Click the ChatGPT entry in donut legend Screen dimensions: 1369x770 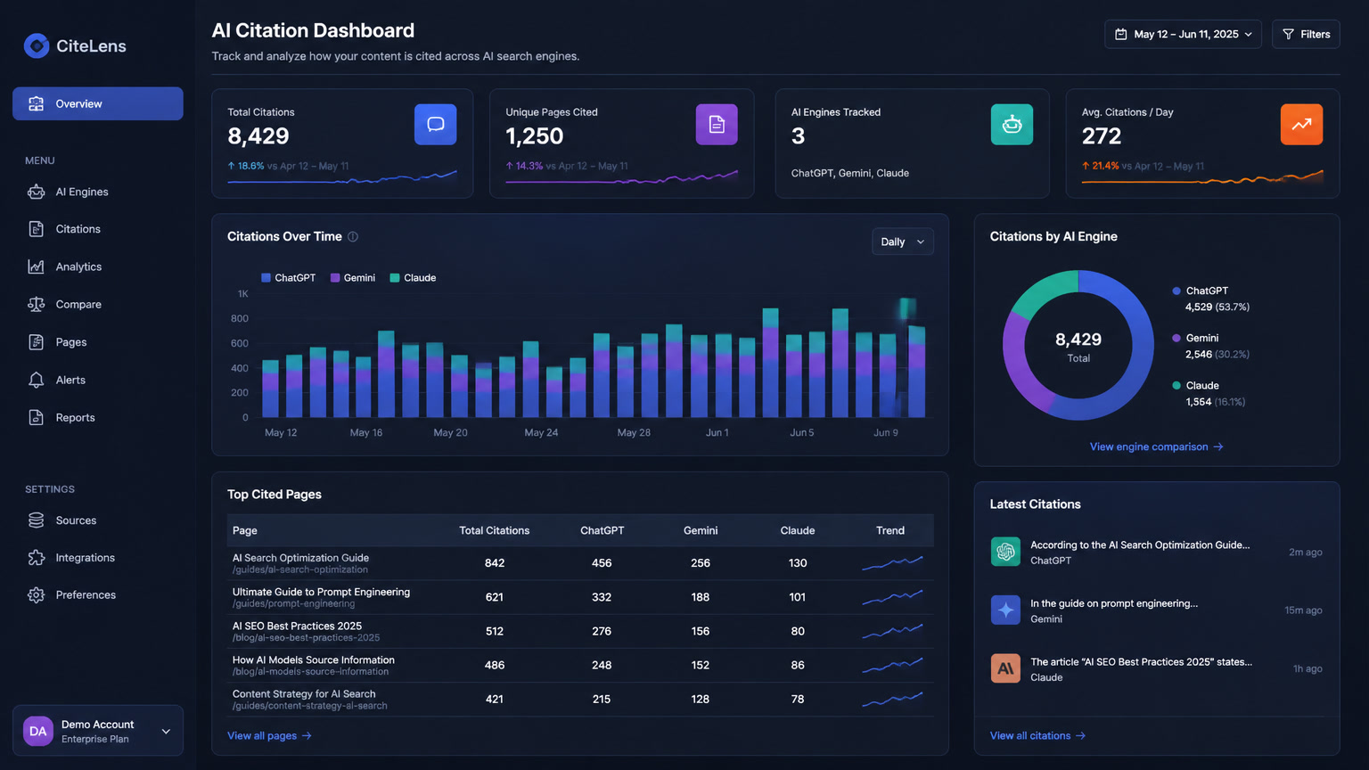[1210, 299]
